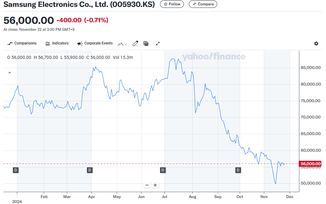Screen dimensions: 326x204
Task: Click the red 56,000.00 price label
Action: (x=310, y=164)
